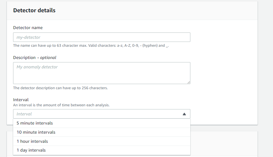This screenshot has width=273, height=157.
Task: Choose 1 day intervals option
Action: (102, 150)
